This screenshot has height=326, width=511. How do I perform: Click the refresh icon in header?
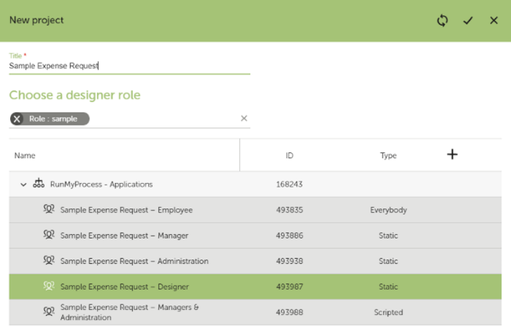442,20
